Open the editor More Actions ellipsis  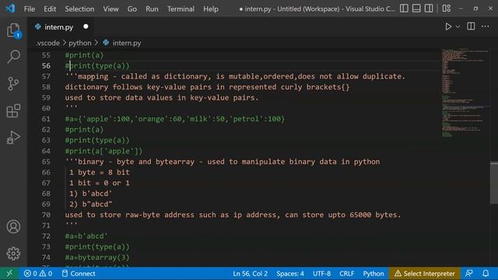[485, 26]
